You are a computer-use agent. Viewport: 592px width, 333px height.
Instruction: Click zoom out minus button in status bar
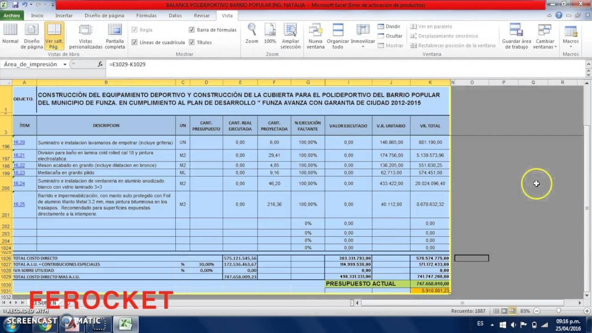click(x=536, y=311)
